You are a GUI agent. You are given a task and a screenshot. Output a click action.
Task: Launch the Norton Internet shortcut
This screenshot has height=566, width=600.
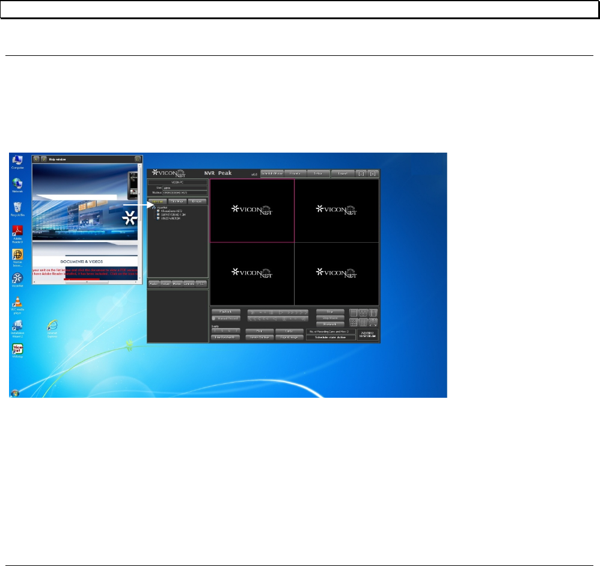pyautogui.click(x=17, y=258)
